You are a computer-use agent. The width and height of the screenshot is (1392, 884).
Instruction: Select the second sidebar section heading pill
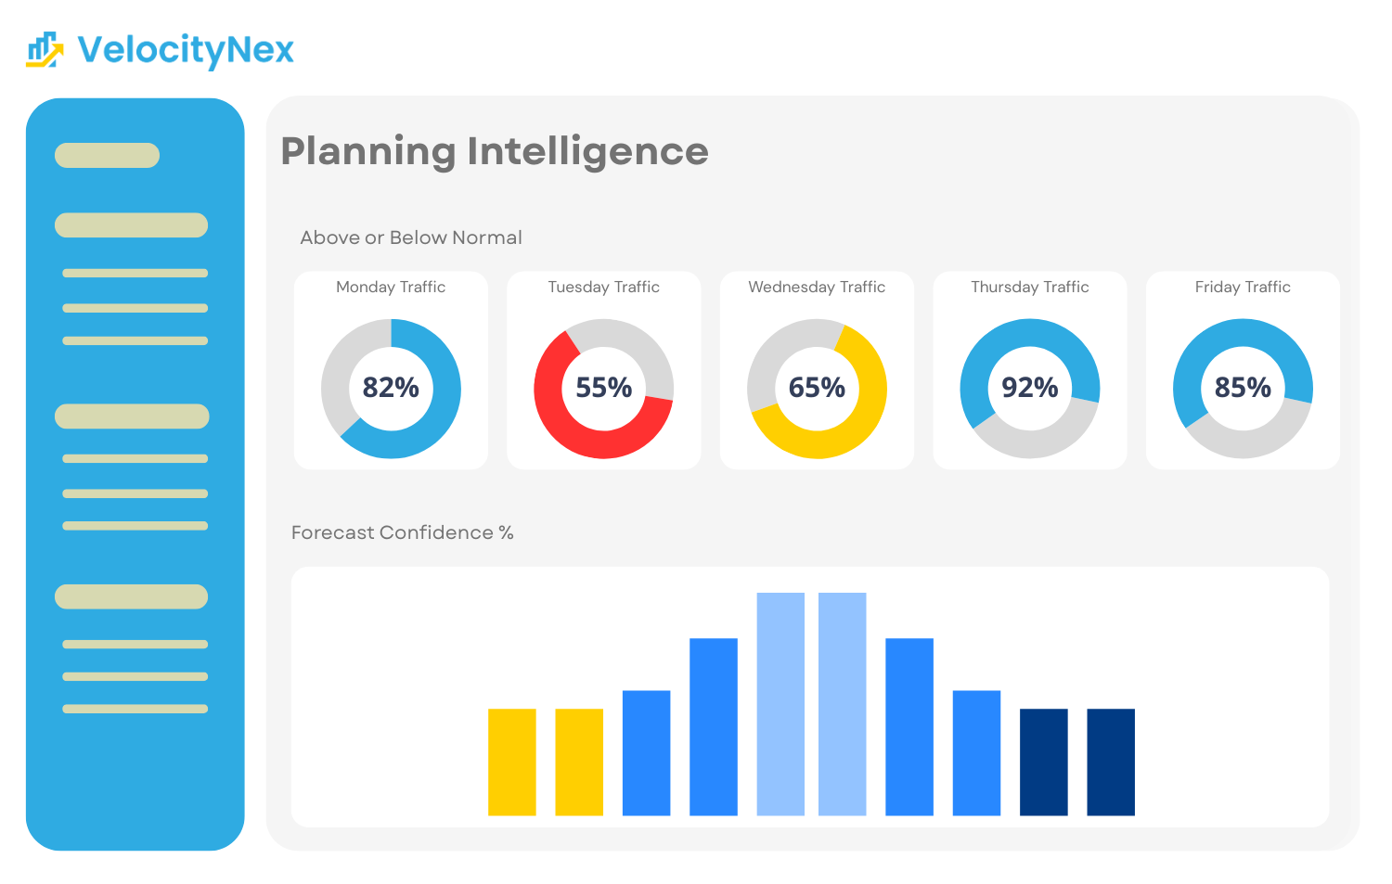point(131,225)
